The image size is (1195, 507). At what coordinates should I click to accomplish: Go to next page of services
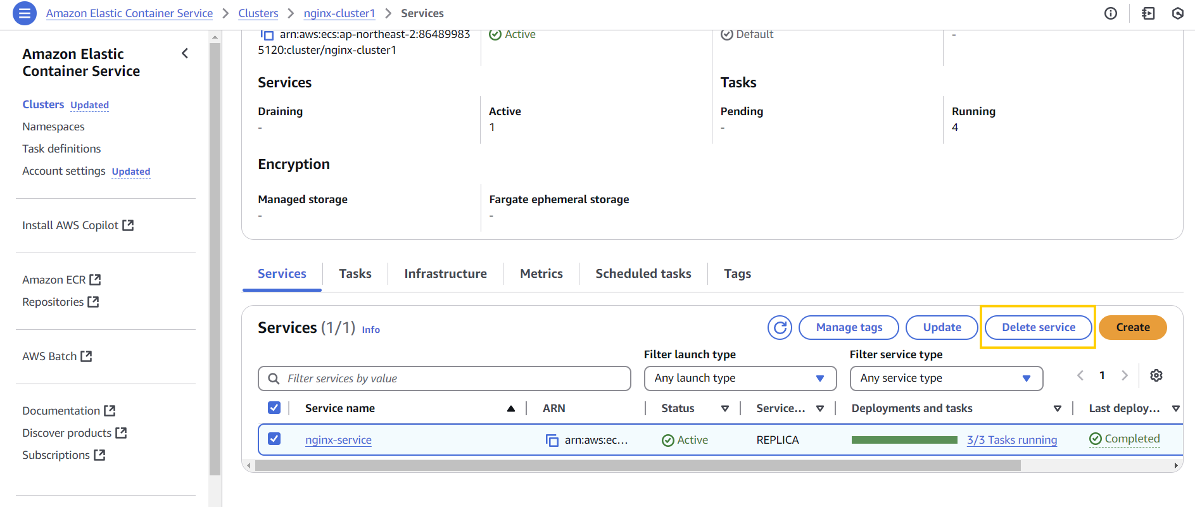[1125, 375]
